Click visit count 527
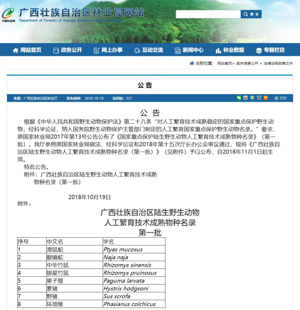Image resolution: width=300 pixels, height=310 pixels. click(129, 98)
